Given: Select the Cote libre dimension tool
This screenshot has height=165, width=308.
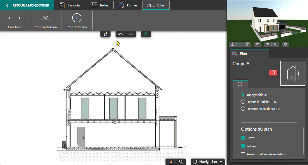Looking at the screenshot, I should click(15, 21).
